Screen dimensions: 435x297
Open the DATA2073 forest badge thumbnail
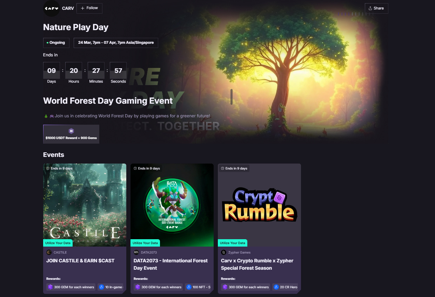pyautogui.click(x=172, y=205)
